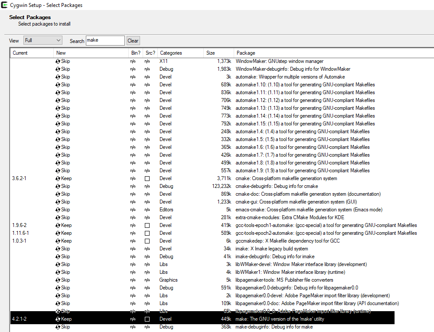This screenshot has width=434, height=332.
Task: Select libpagemaker0.0-debuginfo package description
Action: (x=297, y=288)
